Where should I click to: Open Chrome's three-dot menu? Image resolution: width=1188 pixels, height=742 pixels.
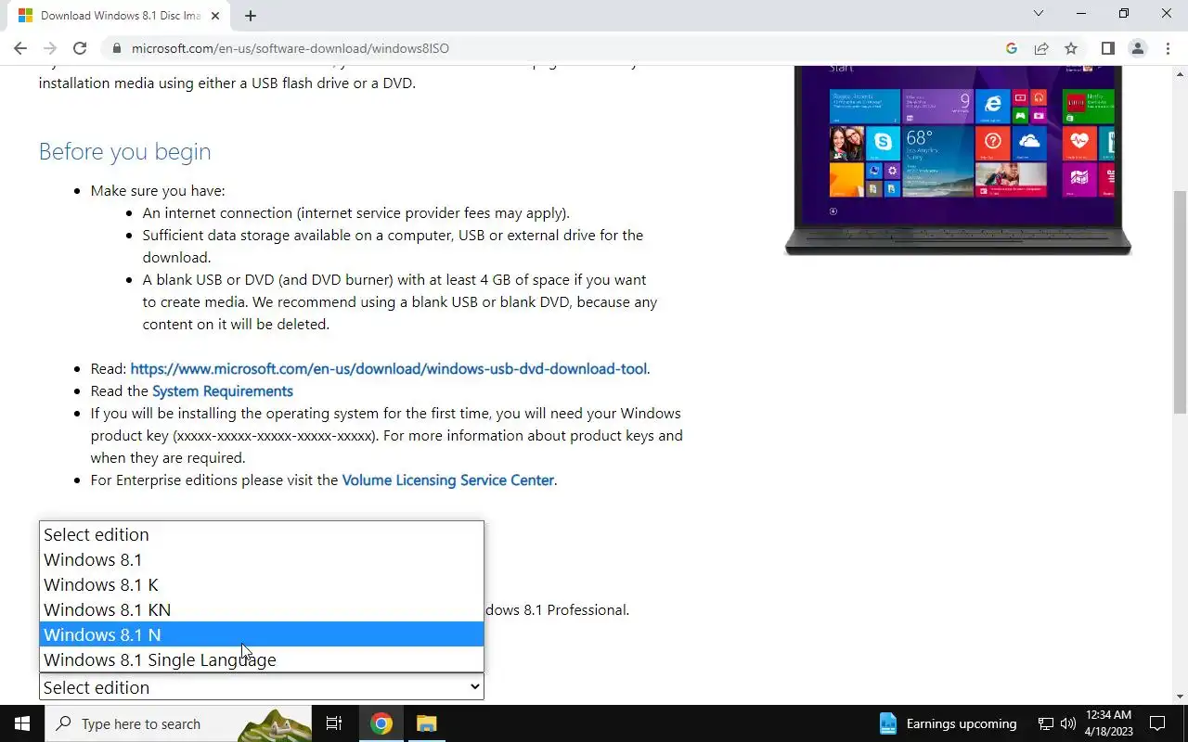pos(1167,48)
